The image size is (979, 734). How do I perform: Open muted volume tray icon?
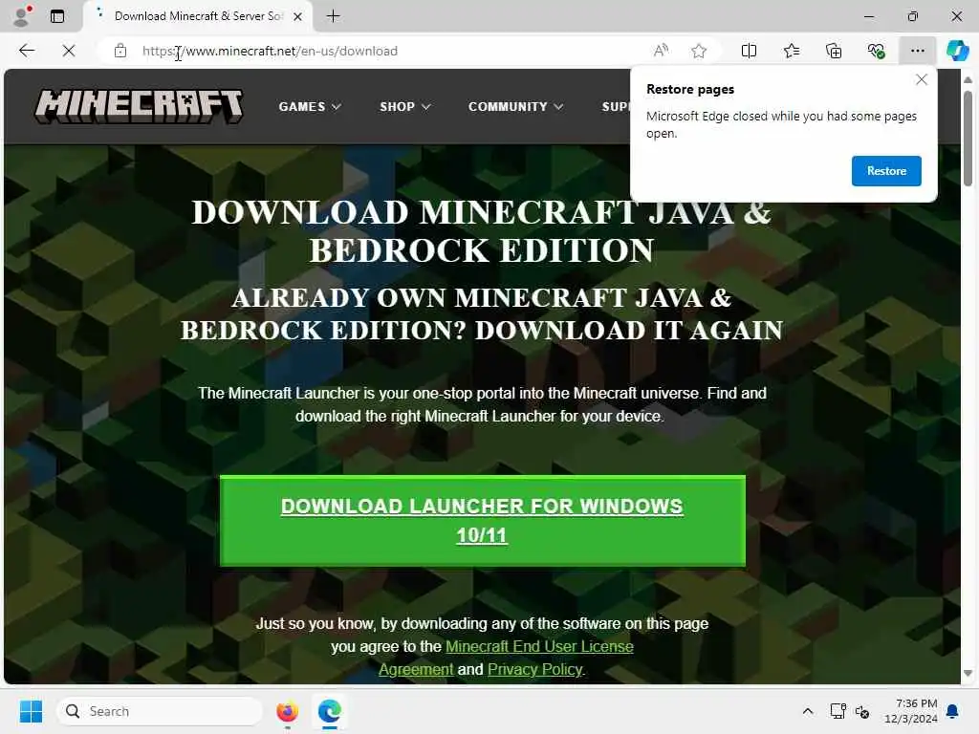(x=863, y=711)
